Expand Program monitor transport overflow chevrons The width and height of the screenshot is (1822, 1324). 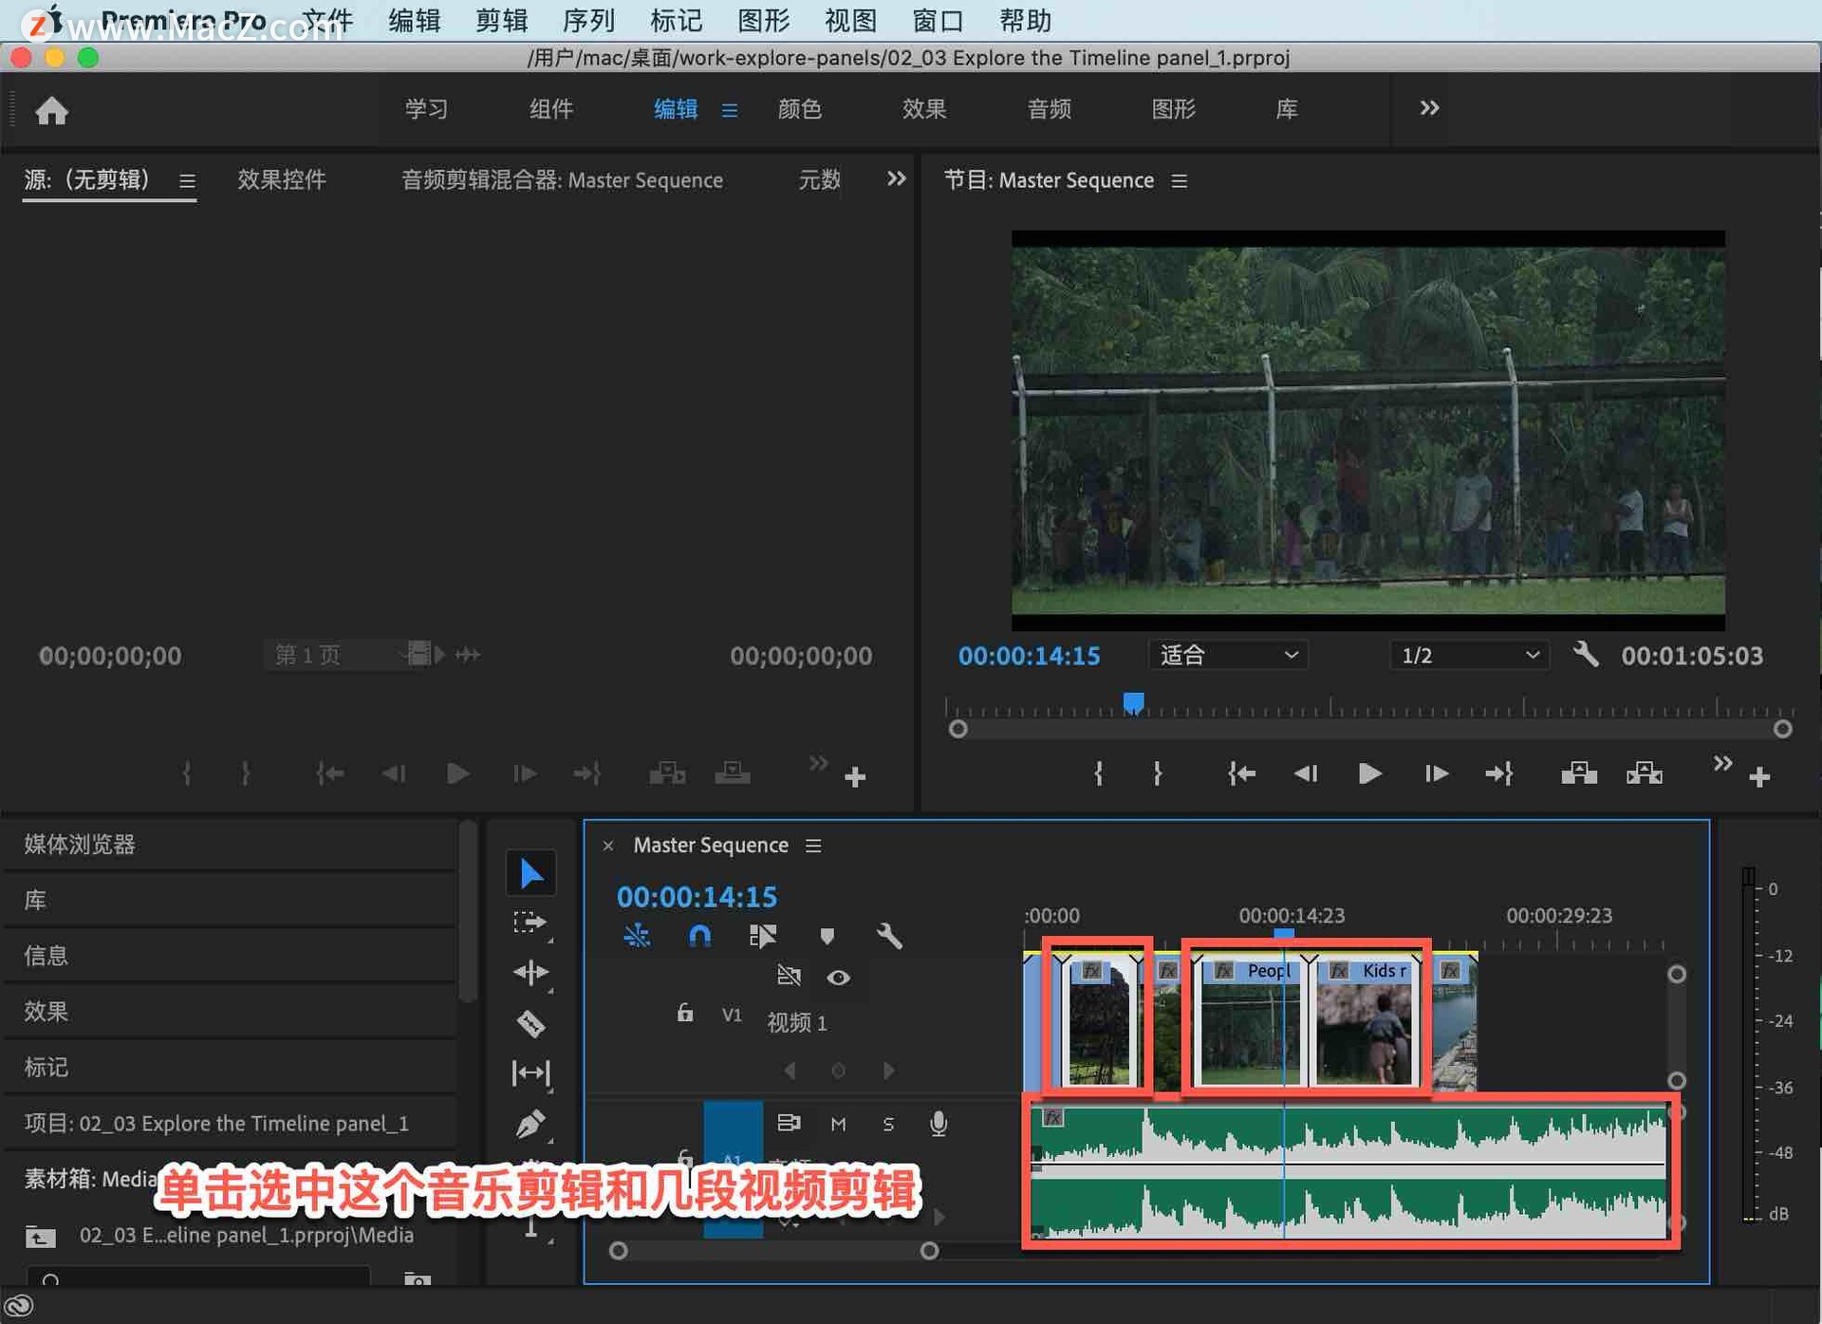click(x=1722, y=762)
